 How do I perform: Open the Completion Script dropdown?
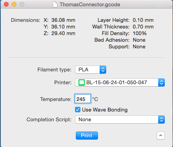[120, 120]
